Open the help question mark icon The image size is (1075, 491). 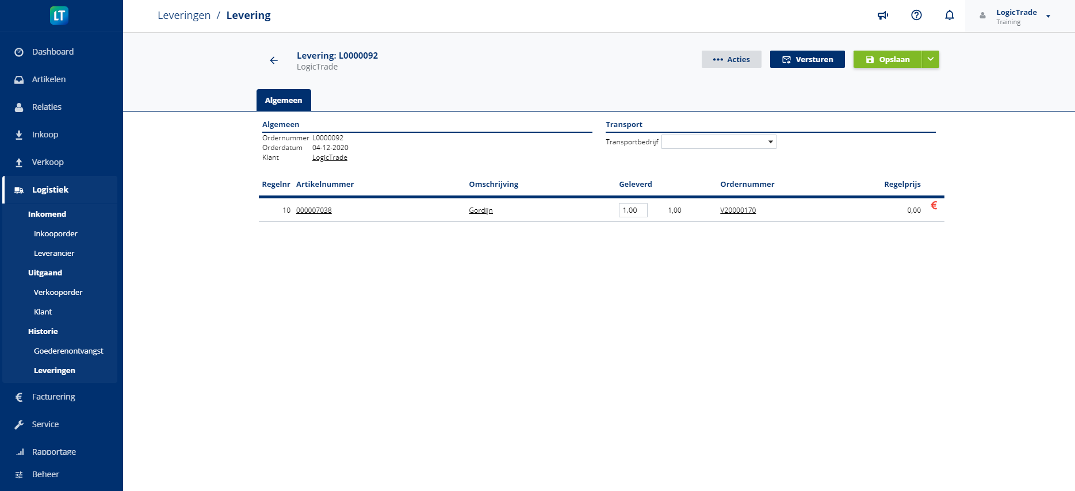[916, 16]
